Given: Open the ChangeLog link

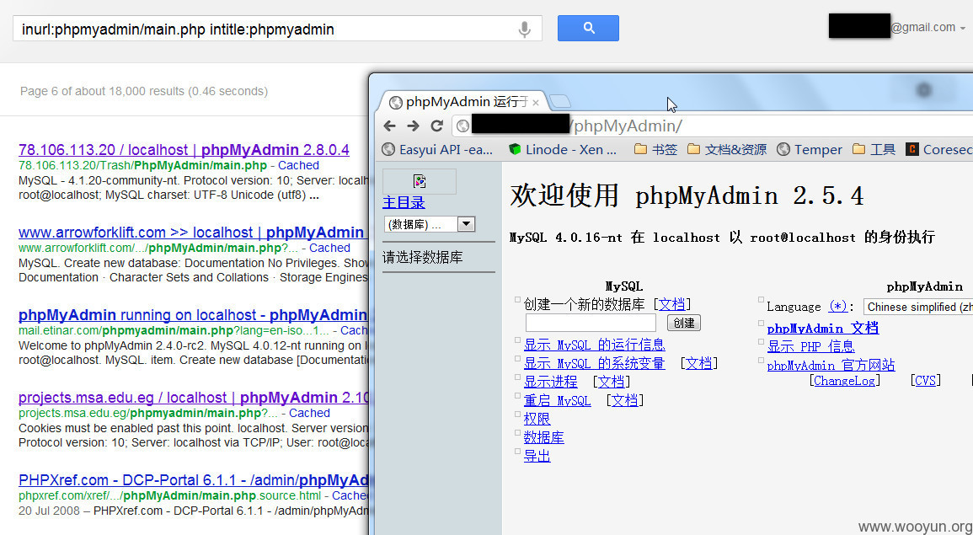Looking at the screenshot, I should [845, 381].
